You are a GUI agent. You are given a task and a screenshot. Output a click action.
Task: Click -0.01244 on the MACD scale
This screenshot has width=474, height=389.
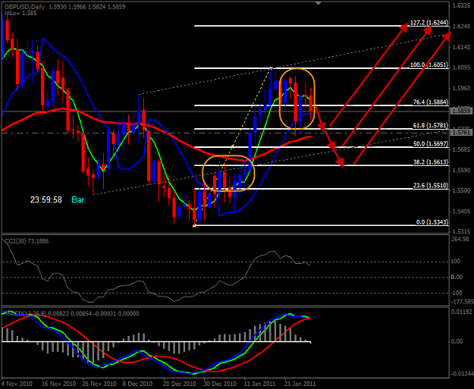(x=462, y=374)
